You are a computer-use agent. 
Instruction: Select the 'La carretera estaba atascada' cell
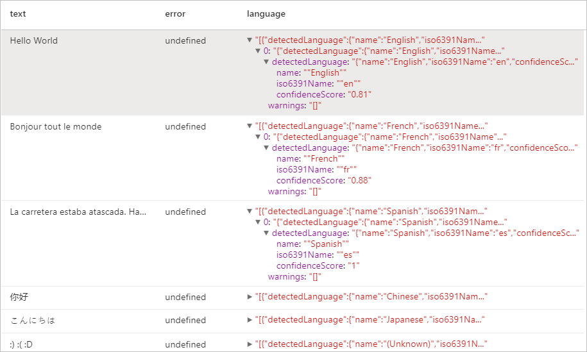click(x=78, y=212)
